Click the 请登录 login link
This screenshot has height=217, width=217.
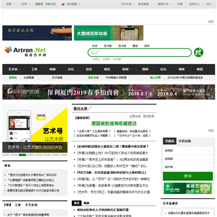tap(39, 4)
